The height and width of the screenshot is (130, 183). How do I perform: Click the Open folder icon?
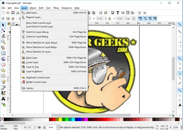point(8,13)
